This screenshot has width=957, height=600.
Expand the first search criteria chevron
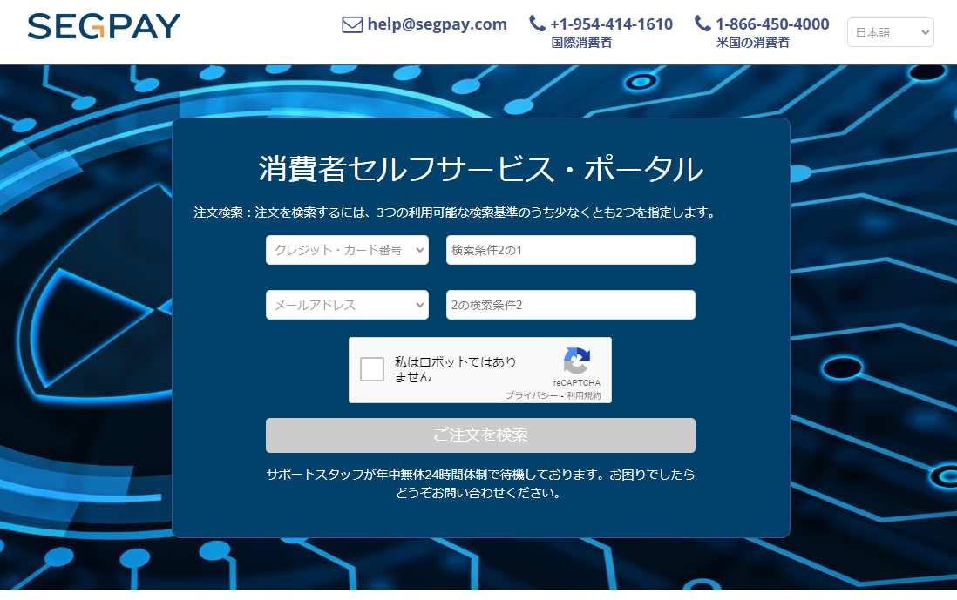point(419,250)
